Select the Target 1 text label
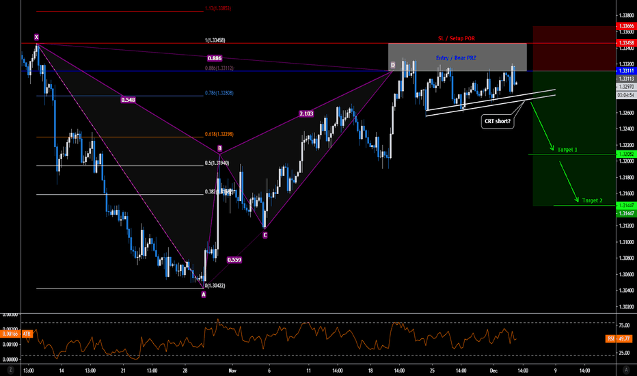Screen dimensions: 637x376 pyautogui.click(x=567, y=149)
